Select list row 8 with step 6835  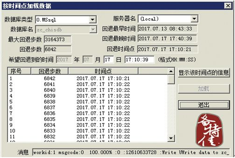coord(88,119)
